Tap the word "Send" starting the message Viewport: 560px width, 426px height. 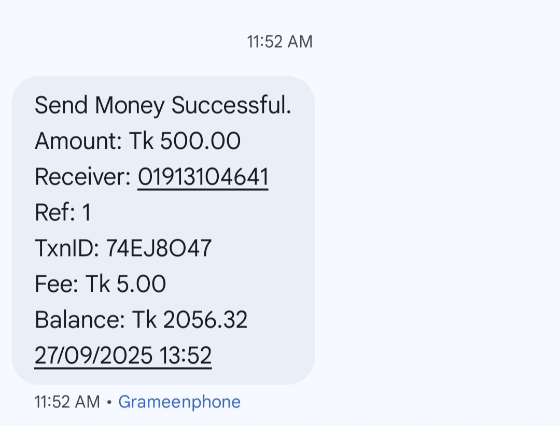[x=61, y=106]
